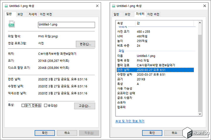Select the 항목 유형 row
Viewport: 211px width, 140px height.
(x=155, y=61)
